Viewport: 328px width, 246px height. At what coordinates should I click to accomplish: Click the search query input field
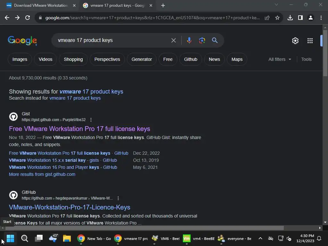pyautogui.click(x=113, y=40)
